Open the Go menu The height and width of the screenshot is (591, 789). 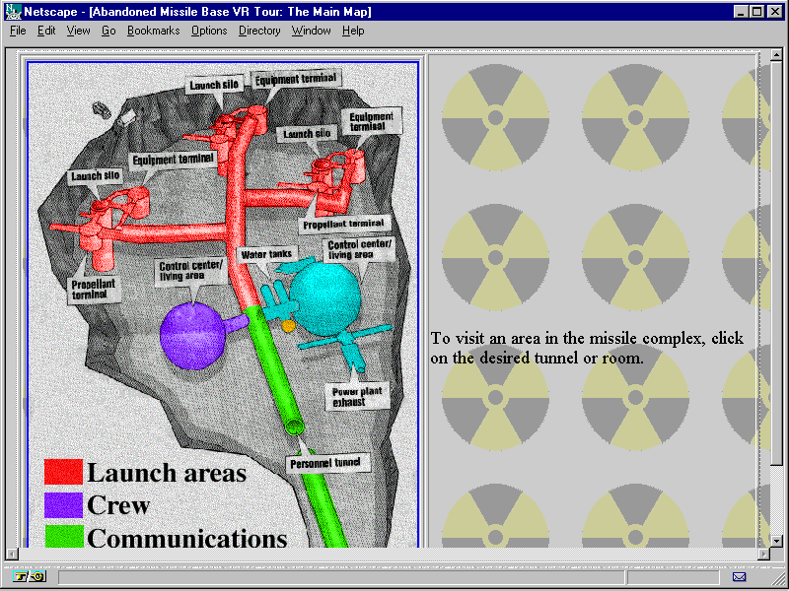[x=108, y=31]
